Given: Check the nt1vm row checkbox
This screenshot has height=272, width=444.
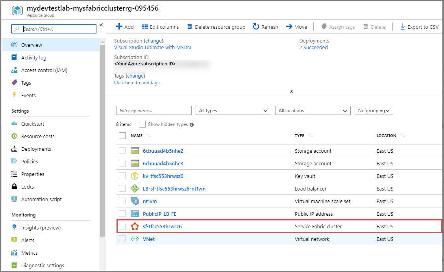Looking at the screenshot, I should pyautogui.click(x=122, y=201).
